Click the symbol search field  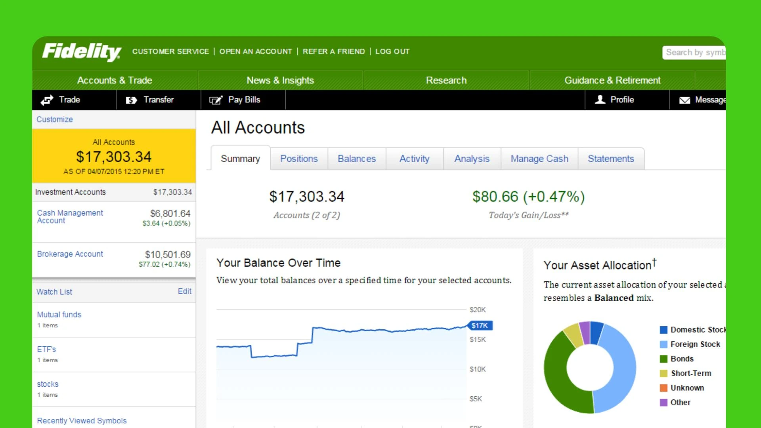pos(694,52)
